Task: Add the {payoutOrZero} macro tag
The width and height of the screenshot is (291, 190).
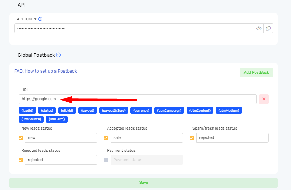Action: pyautogui.click(x=114, y=110)
